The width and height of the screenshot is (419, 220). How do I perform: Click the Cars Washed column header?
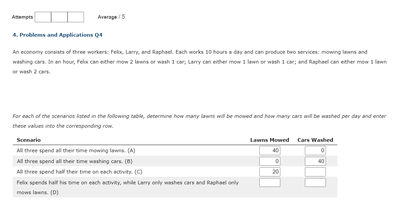315,140
